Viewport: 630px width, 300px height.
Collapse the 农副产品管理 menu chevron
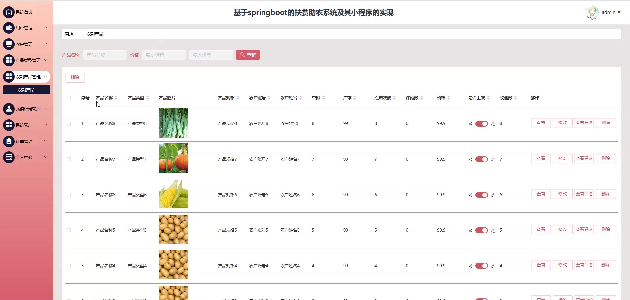point(46,76)
